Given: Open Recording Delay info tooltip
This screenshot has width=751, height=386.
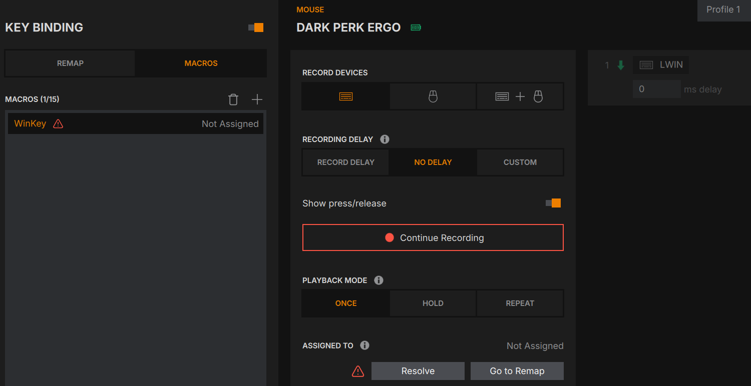Looking at the screenshot, I should coord(385,139).
